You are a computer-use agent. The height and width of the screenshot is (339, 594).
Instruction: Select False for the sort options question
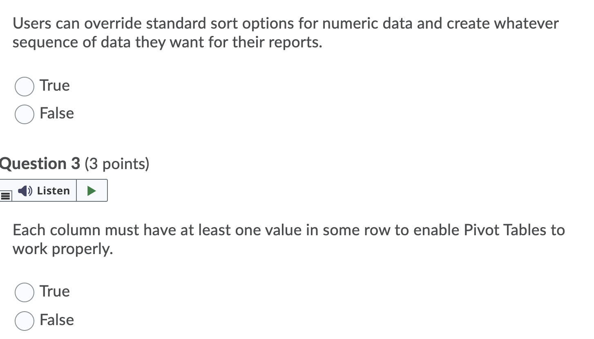[24, 114]
